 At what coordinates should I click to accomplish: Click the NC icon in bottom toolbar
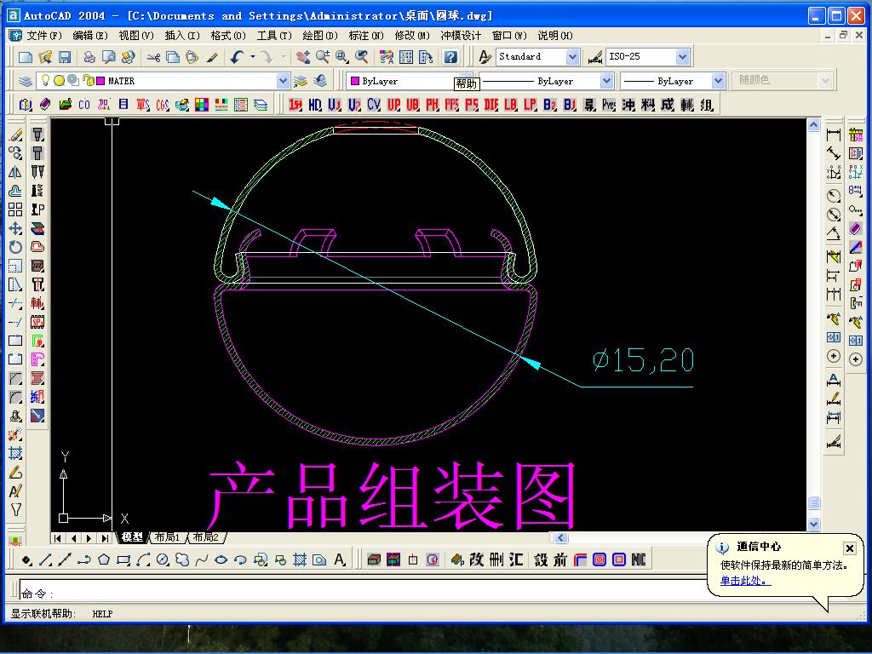click(639, 560)
